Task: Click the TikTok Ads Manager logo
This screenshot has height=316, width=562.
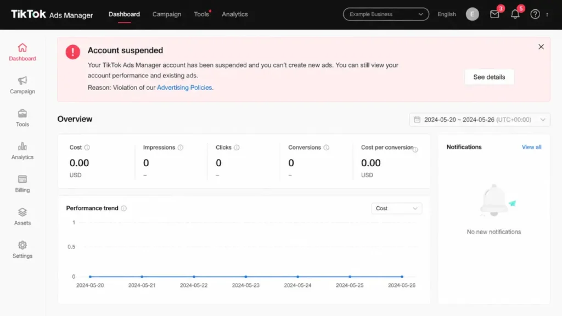Action: tap(52, 14)
